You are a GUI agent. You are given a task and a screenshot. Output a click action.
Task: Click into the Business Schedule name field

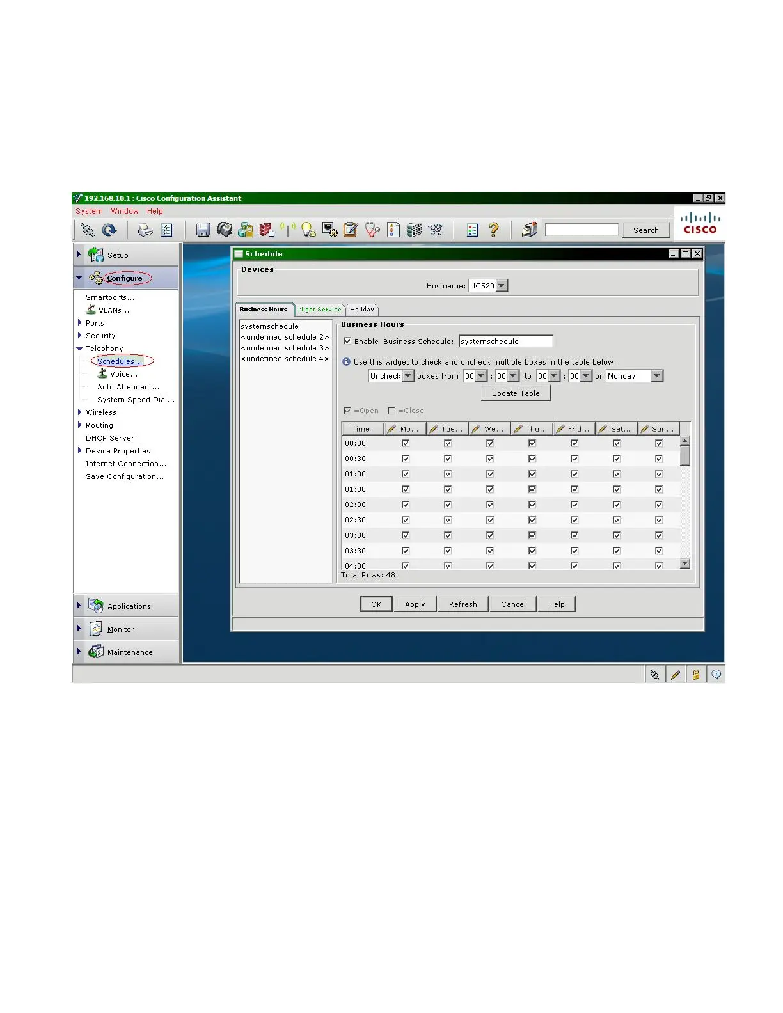[505, 342]
